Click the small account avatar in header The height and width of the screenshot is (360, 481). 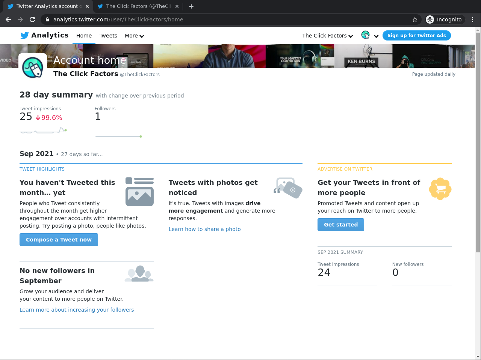tap(365, 35)
